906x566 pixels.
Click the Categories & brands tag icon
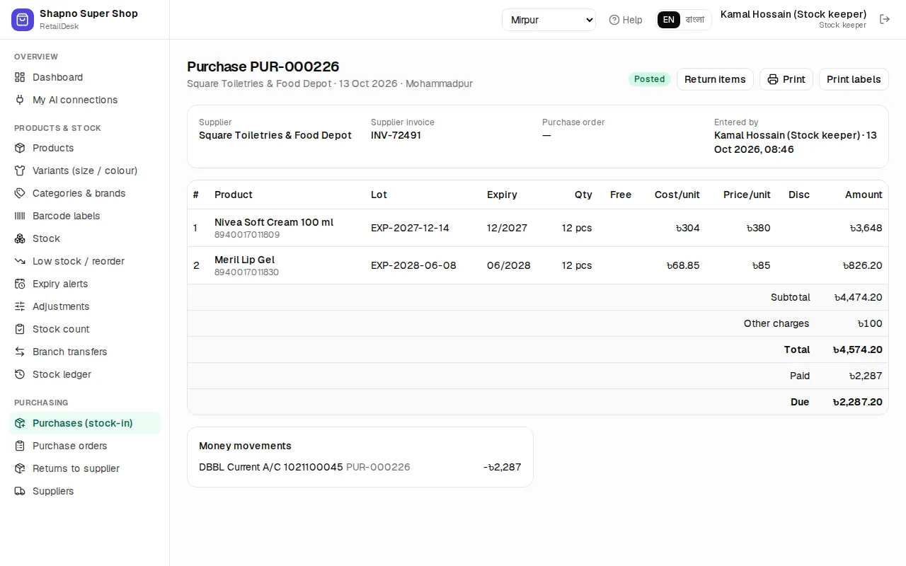click(x=20, y=193)
